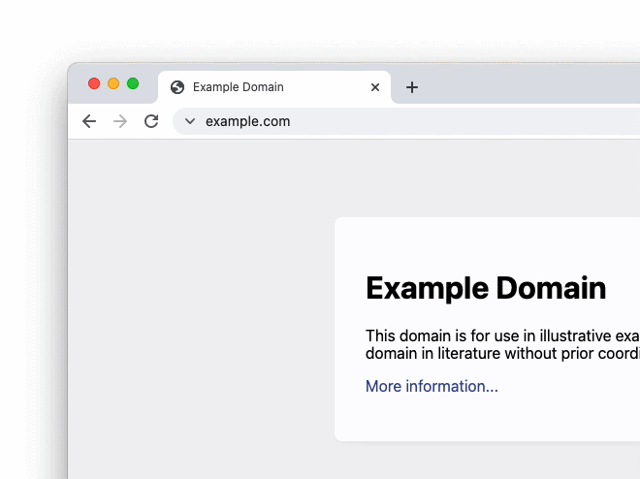Click blank white space inside the content card

point(485,242)
